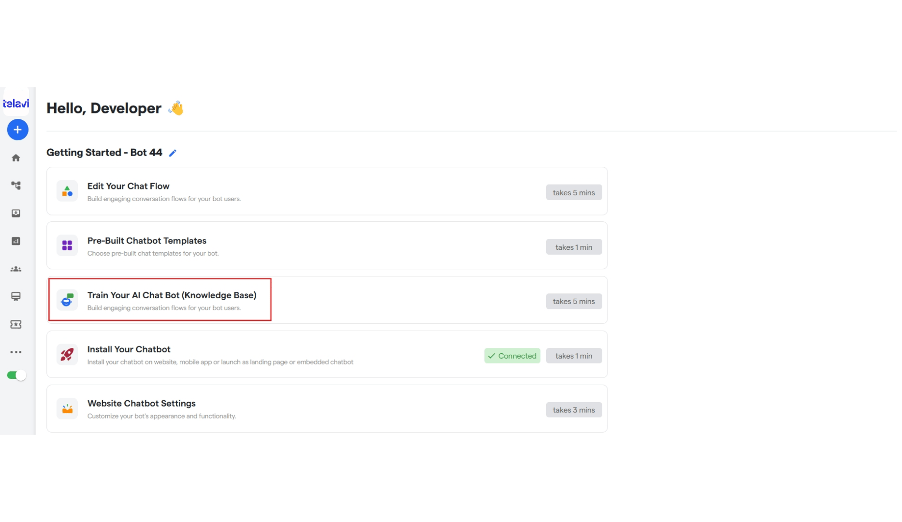
Task: Click the green Connected status badge
Action: pyautogui.click(x=512, y=356)
